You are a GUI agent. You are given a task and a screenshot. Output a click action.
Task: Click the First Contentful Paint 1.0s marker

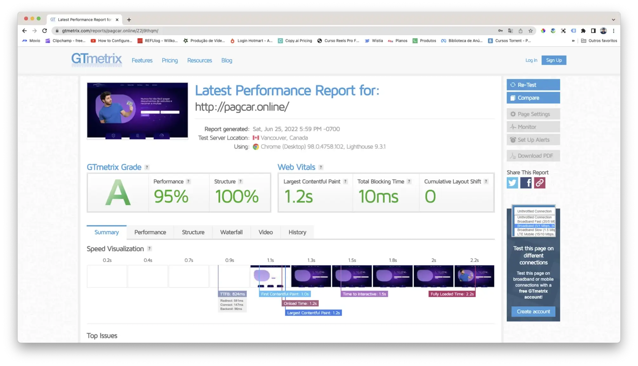pyautogui.click(x=285, y=294)
